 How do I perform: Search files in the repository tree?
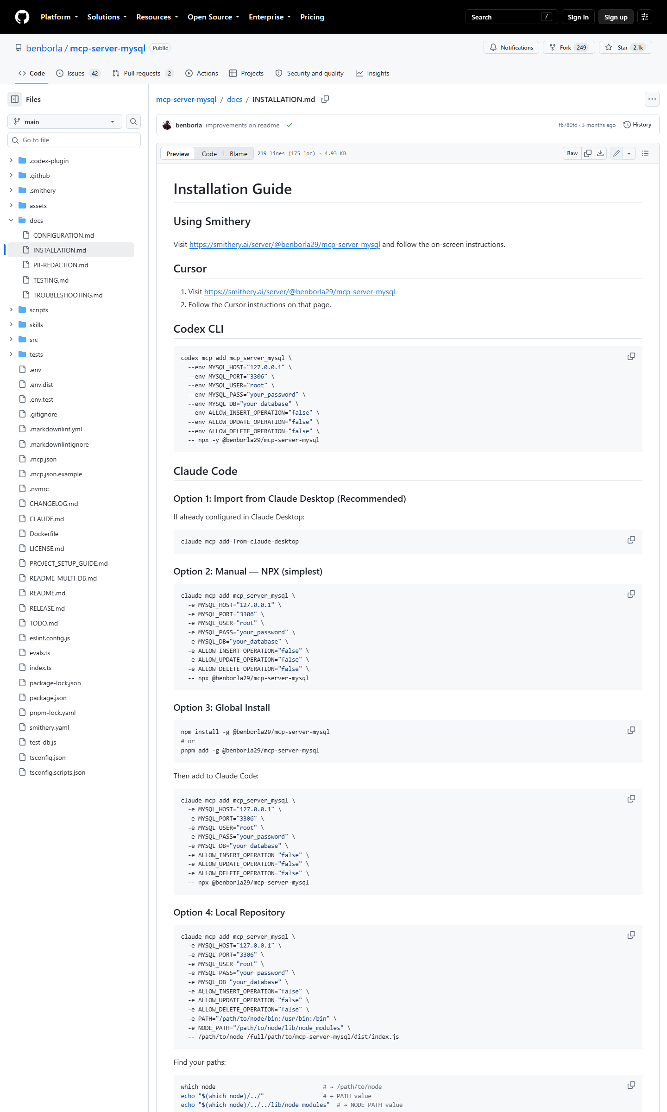click(x=133, y=121)
